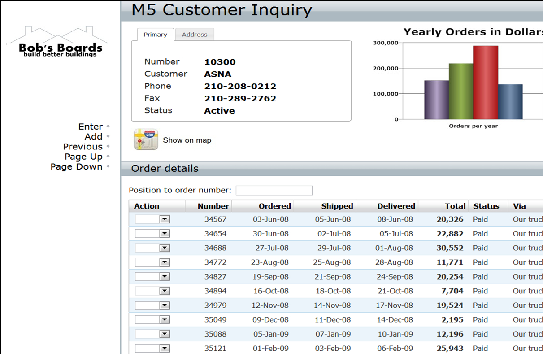Image resolution: width=543 pixels, height=354 pixels.
Task: Select the Primary tab
Action: coord(155,35)
